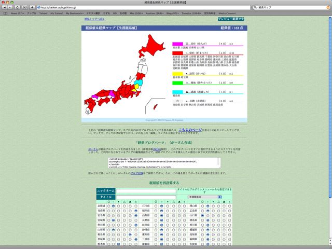Open the Tomoko (1064) bookmarks folder
Viewport: 332px width, 249px height.
click(x=191, y=13)
